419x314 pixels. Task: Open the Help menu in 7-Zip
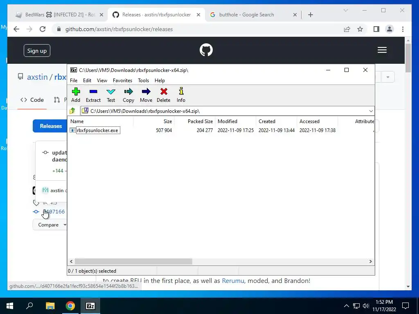[160, 81]
